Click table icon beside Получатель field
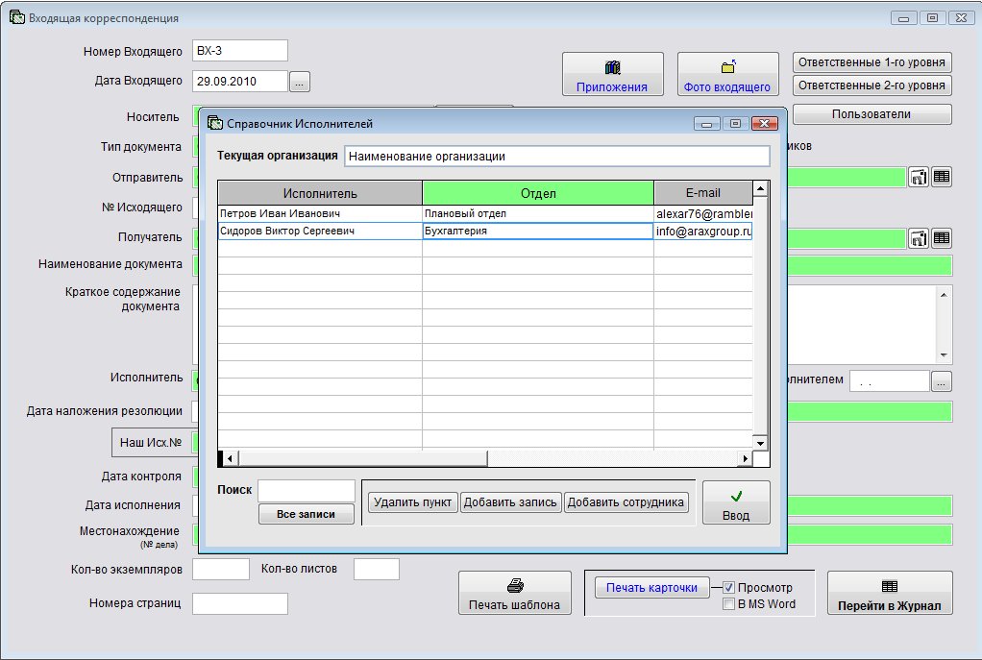 pyautogui.click(x=942, y=237)
